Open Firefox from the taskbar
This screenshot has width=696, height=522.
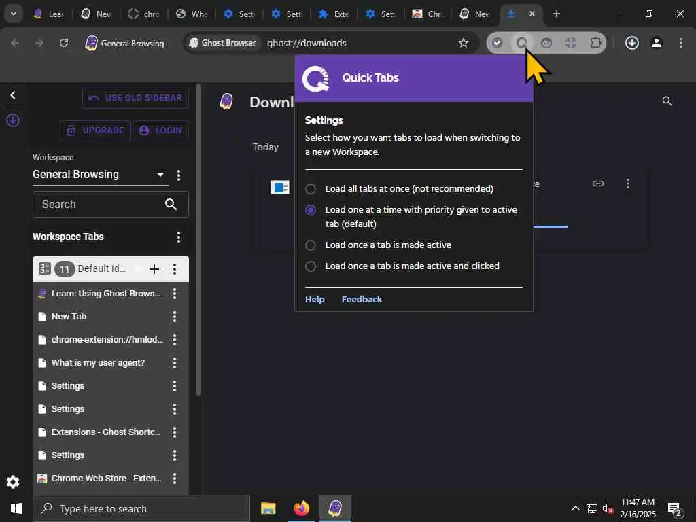(x=301, y=508)
